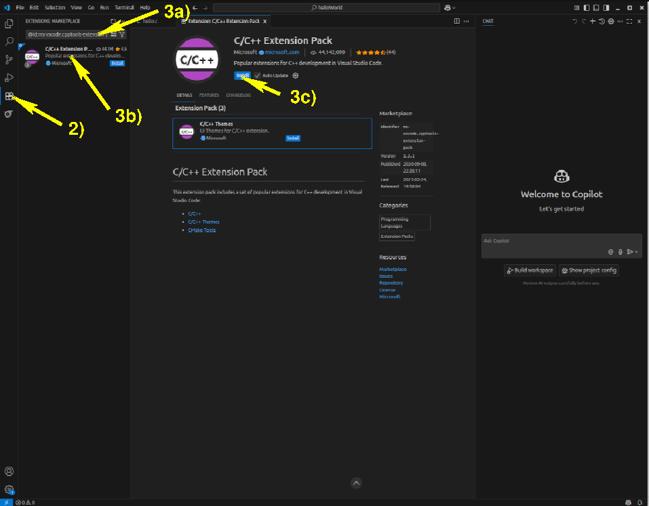The width and height of the screenshot is (649, 506).
Task: Switch to the FEATURES tab
Action: tap(209, 95)
